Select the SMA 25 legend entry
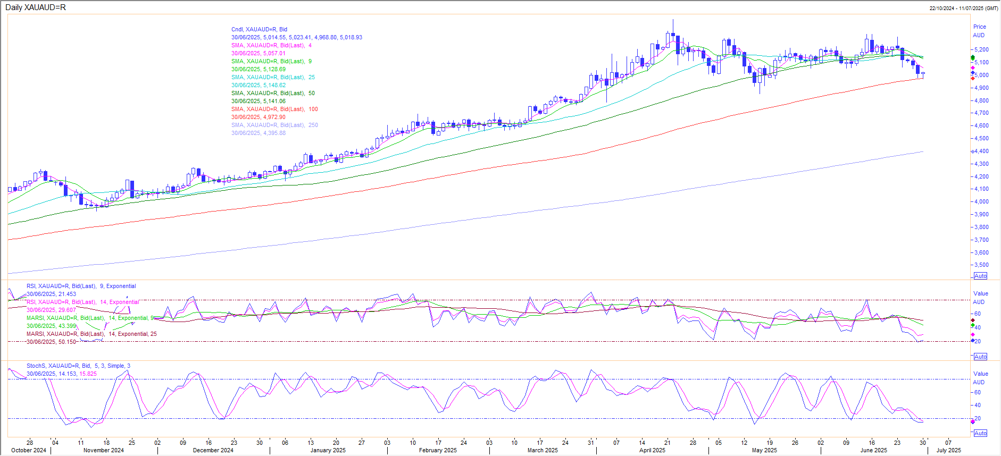The width and height of the screenshot is (1001, 456). click(x=273, y=77)
